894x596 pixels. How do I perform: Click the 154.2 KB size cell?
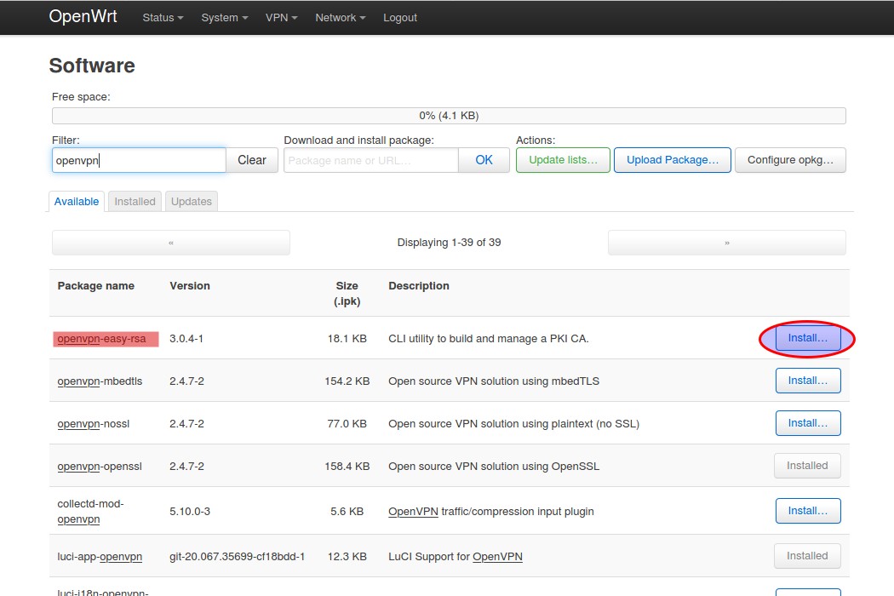pos(347,381)
